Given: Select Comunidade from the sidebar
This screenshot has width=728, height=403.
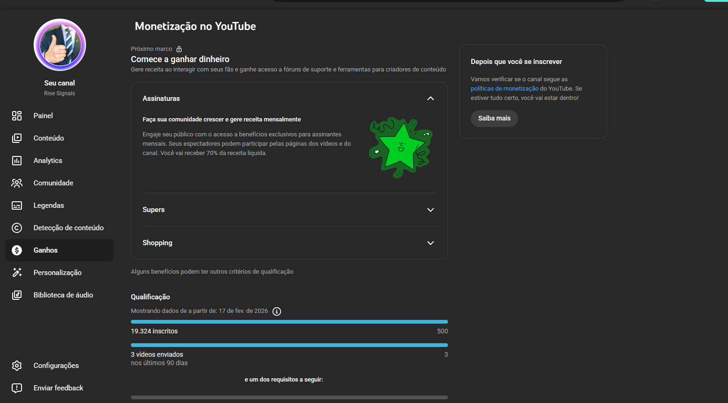Looking at the screenshot, I should click(60, 183).
